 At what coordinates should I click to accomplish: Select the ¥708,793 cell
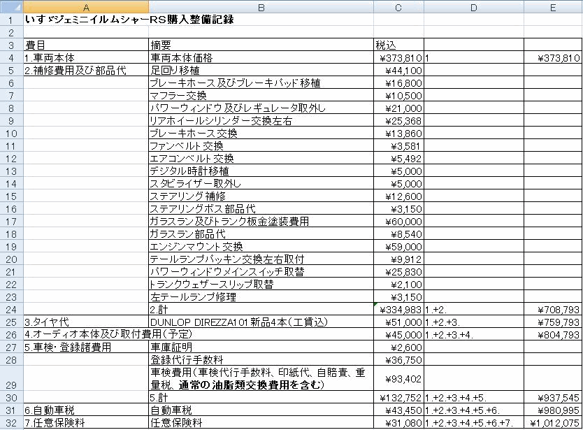(553, 310)
